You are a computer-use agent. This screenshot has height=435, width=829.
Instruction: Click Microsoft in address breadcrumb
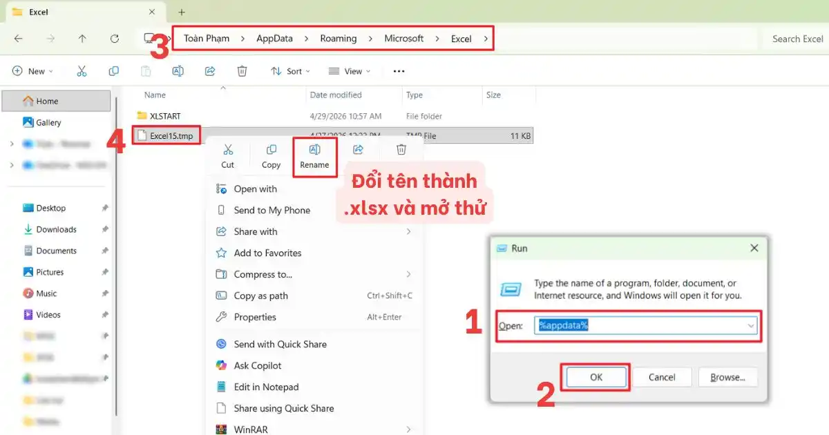click(x=404, y=39)
